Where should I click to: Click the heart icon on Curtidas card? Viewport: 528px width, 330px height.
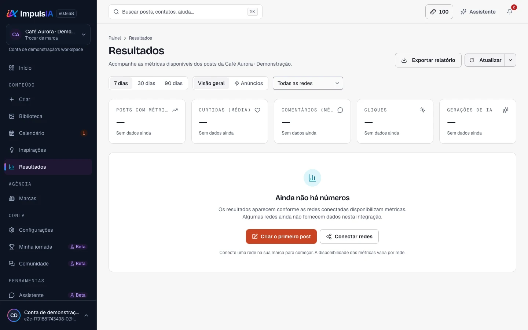click(x=257, y=110)
